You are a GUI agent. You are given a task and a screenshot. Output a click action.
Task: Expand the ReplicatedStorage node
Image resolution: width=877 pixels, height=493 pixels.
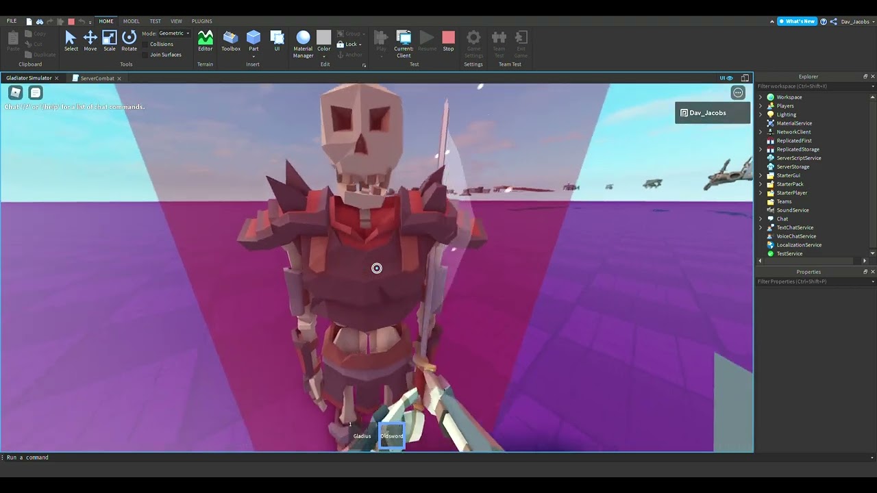coord(761,149)
